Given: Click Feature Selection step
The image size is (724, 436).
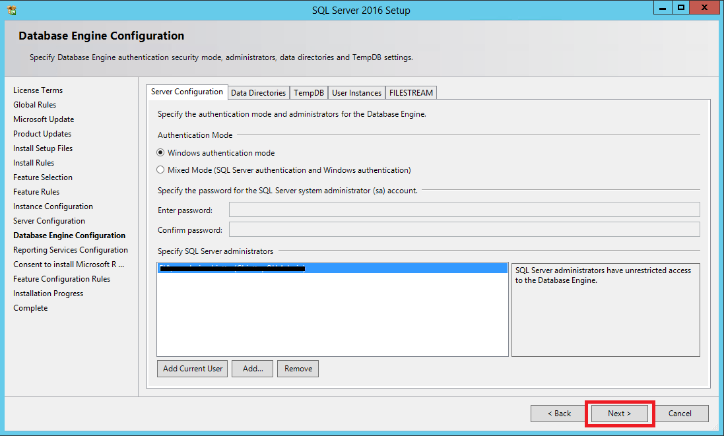Looking at the screenshot, I should tap(43, 177).
